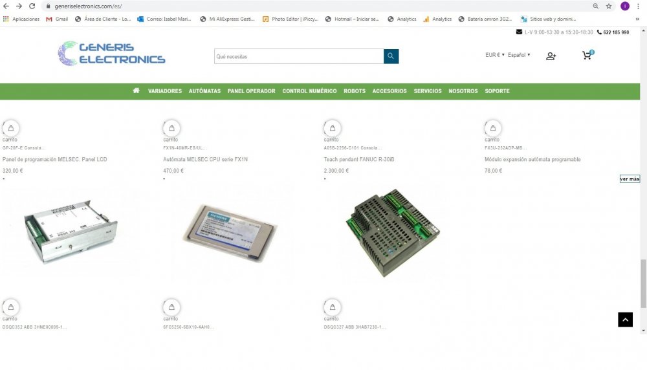647x370 pixels.
Task: Click price 78,00 €
Action: click(x=494, y=170)
